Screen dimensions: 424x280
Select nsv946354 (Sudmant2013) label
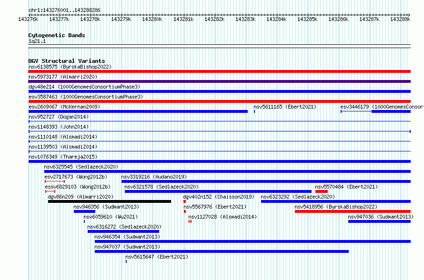pyautogui.click(x=127, y=237)
